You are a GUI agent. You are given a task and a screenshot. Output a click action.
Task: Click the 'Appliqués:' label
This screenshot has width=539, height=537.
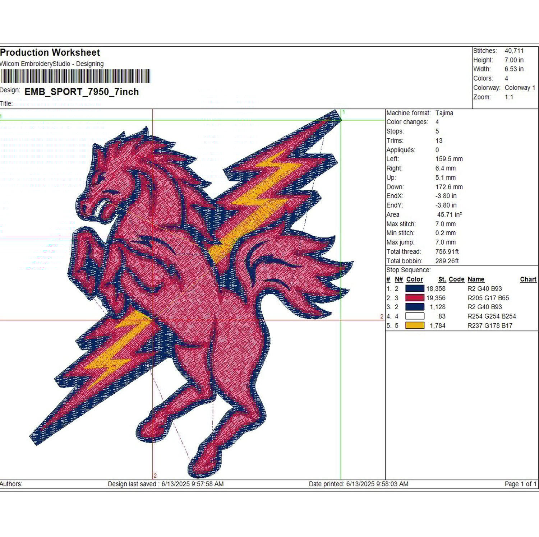pyautogui.click(x=401, y=150)
